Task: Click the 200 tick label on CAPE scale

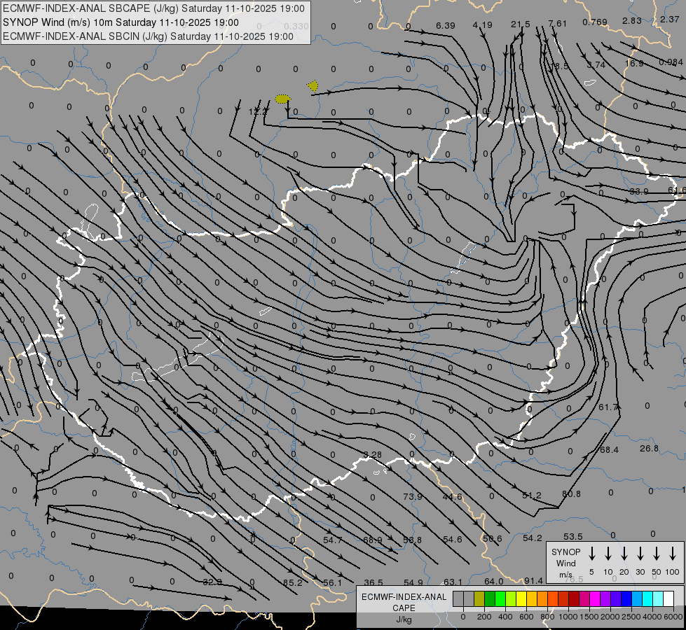Action: coord(484,617)
